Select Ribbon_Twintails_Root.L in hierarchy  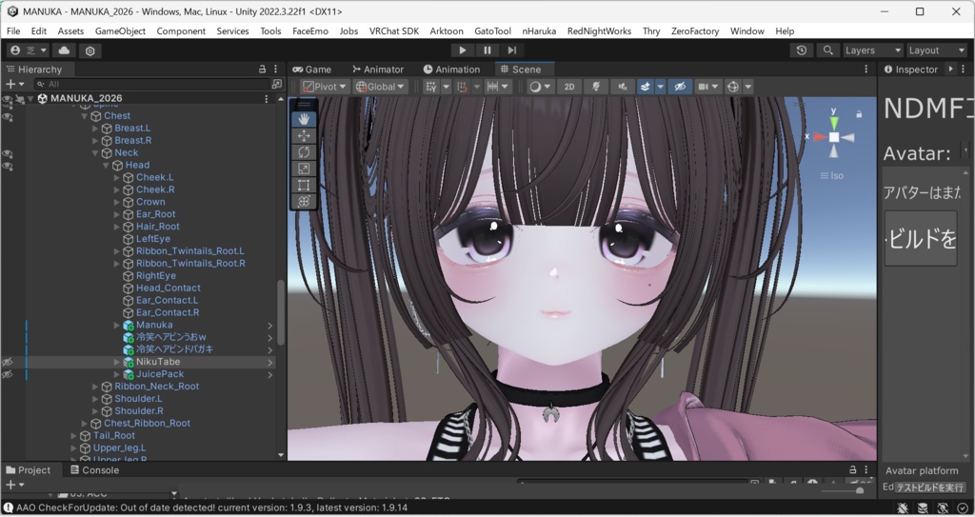tap(189, 250)
